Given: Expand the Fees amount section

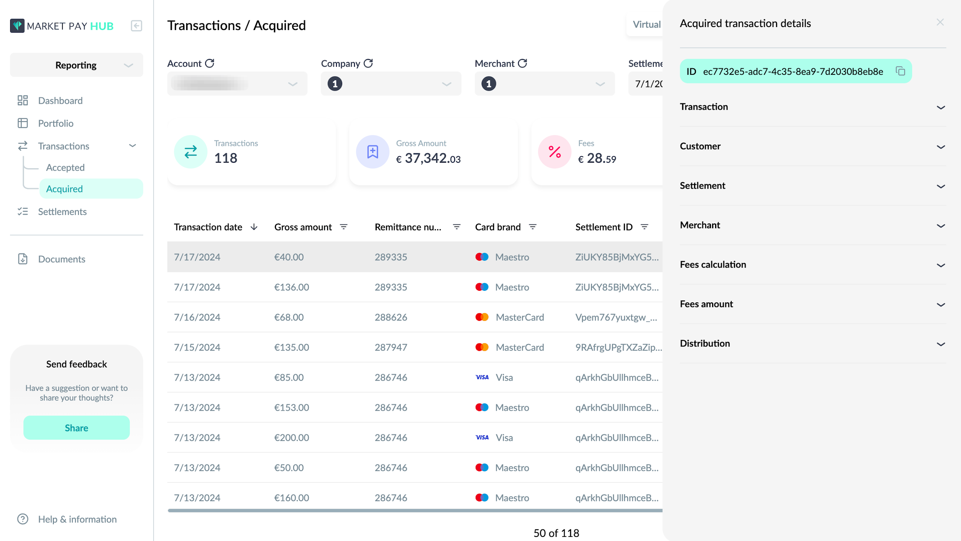Looking at the screenshot, I should 813,304.
